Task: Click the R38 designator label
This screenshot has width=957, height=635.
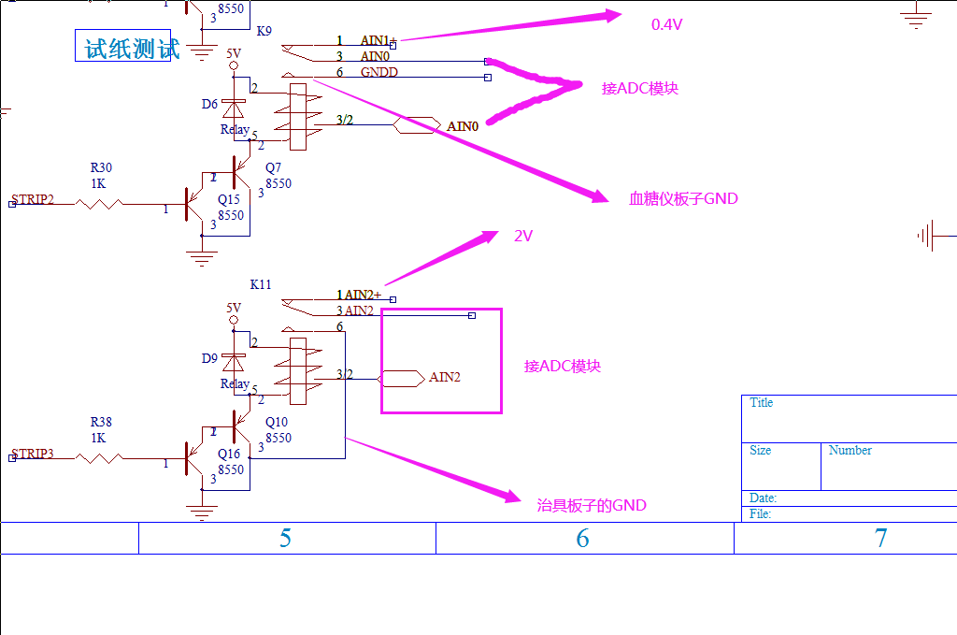Action: pyautogui.click(x=101, y=422)
